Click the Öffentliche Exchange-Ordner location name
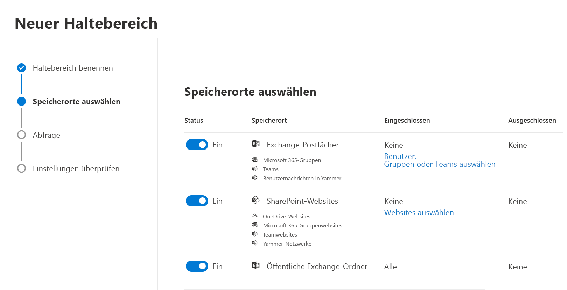Viewport: 567px width, 290px height. pyautogui.click(x=317, y=266)
